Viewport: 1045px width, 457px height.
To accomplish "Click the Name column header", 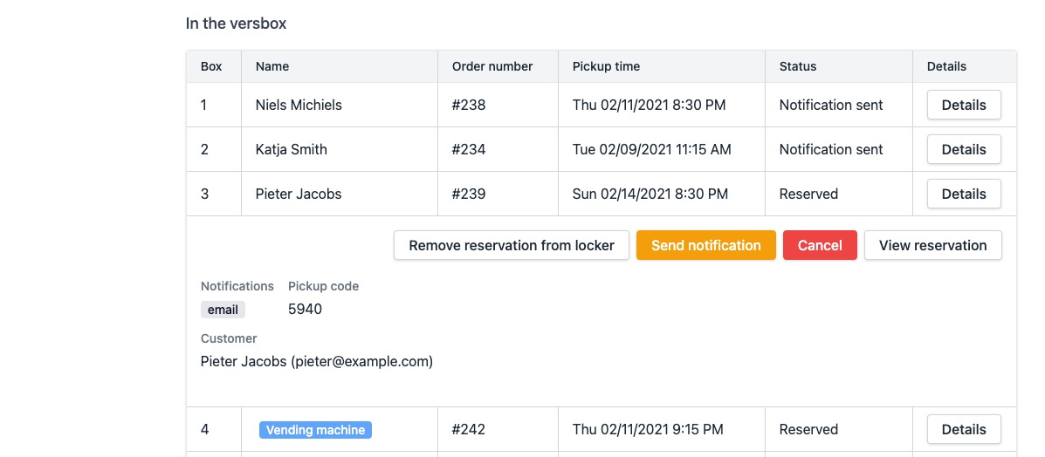I will coord(272,66).
